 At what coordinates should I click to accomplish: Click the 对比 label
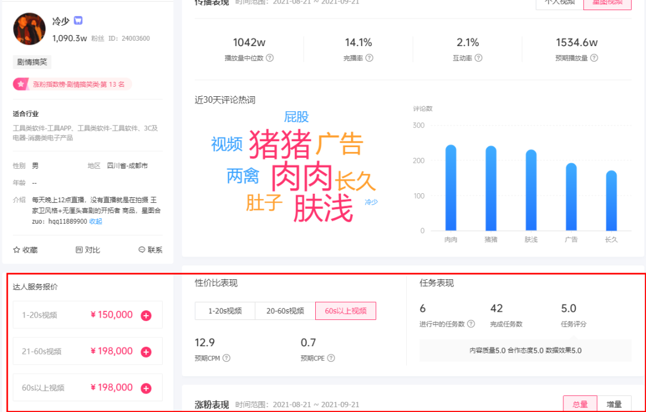tap(92, 250)
